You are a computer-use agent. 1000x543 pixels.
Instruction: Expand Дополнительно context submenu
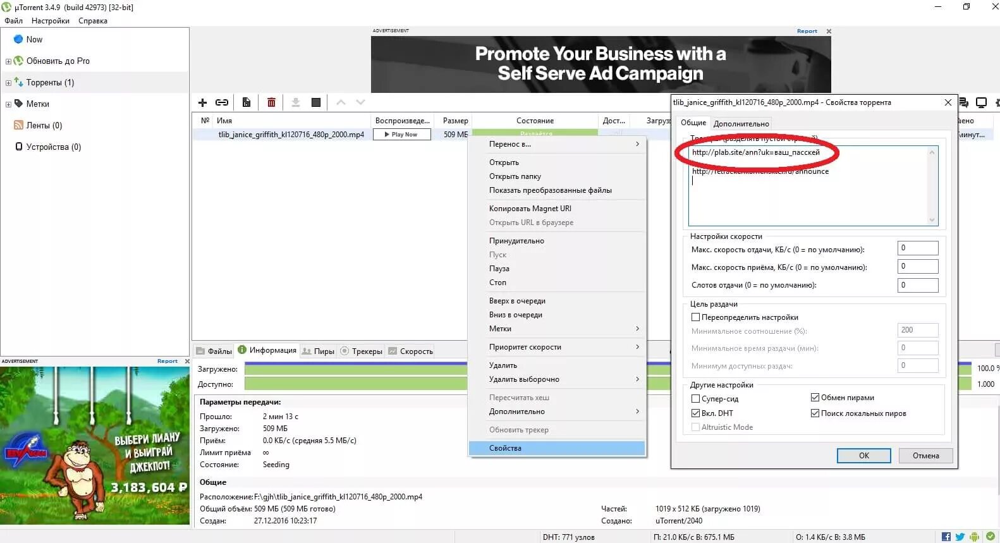pos(558,412)
